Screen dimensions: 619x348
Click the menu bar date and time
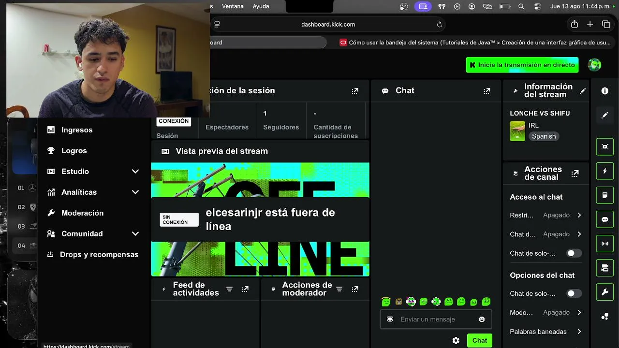(581, 6)
